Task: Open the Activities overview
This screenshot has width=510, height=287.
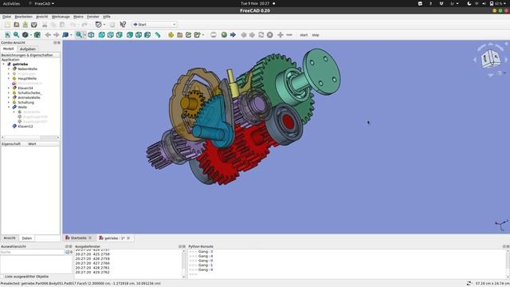Action: 11,3
